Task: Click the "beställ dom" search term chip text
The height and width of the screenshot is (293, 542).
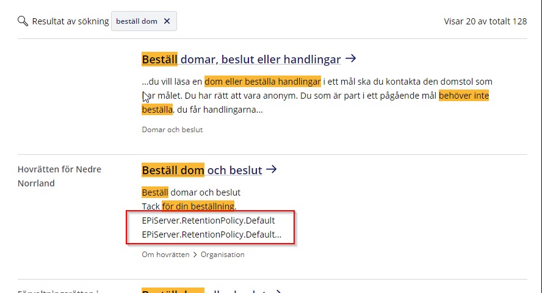Action: pyautogui.click(x=137, y=21)
